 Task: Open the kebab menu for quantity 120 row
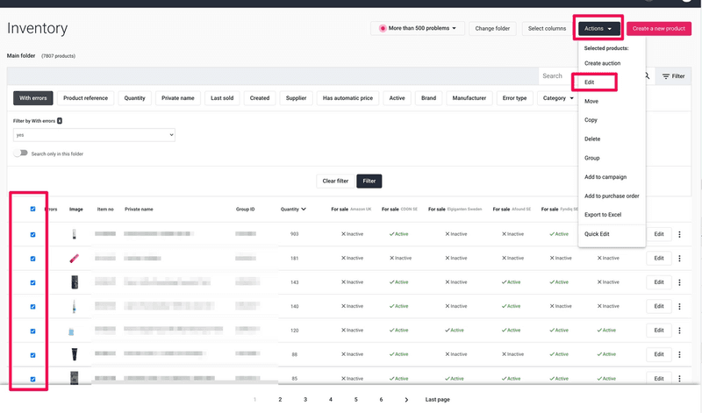point(679,331)
